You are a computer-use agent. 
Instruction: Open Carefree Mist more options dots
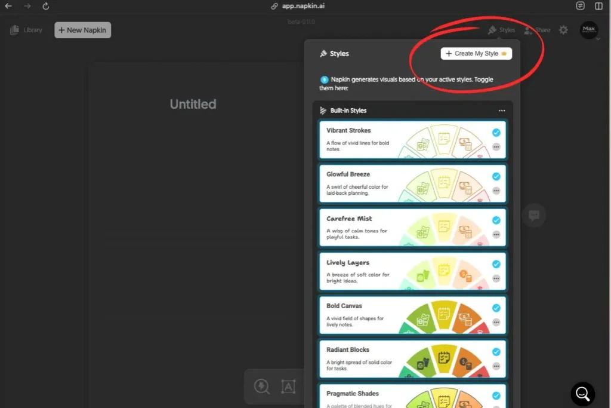[x=496, y=234]
